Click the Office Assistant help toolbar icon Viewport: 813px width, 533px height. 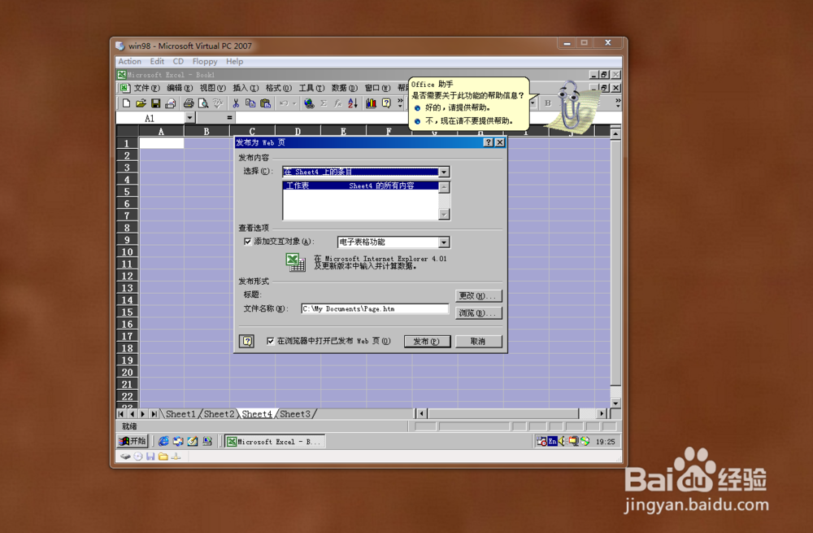click(x=386, y=103)
